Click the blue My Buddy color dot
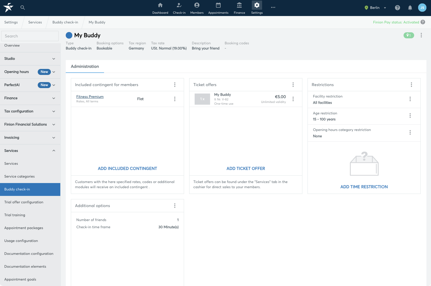Viewport: 431px width, 286px height. click(69, 35)
